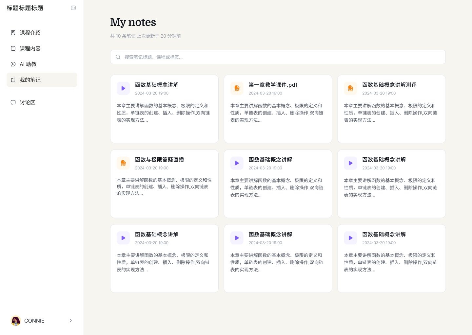Image resolution: width=472 pixels, height=335 pixels.
Task: Select 课程内容 in the navigation menu
Action: 30,48
